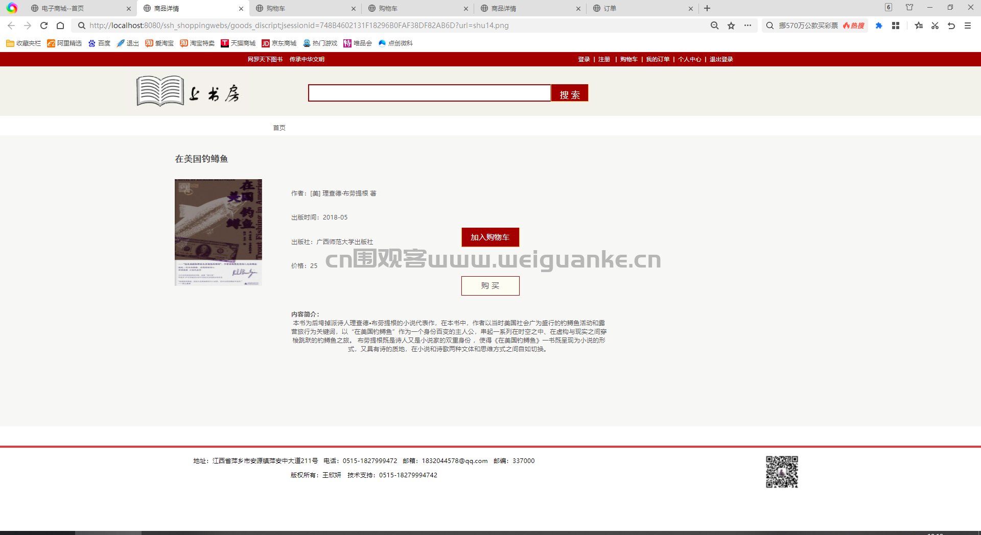Open the three-dots more options in address bar
The height and width of the screenshot is (535, 981).
click(748, 26)
